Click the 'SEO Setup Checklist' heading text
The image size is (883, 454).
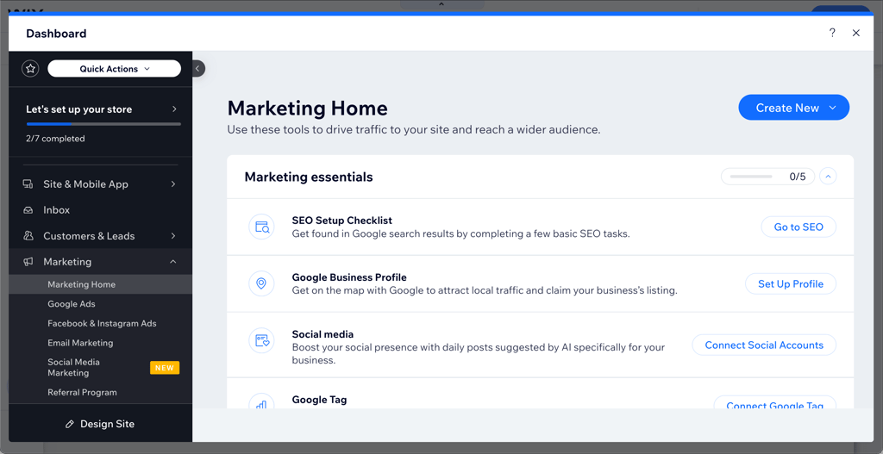pos(341,221)
